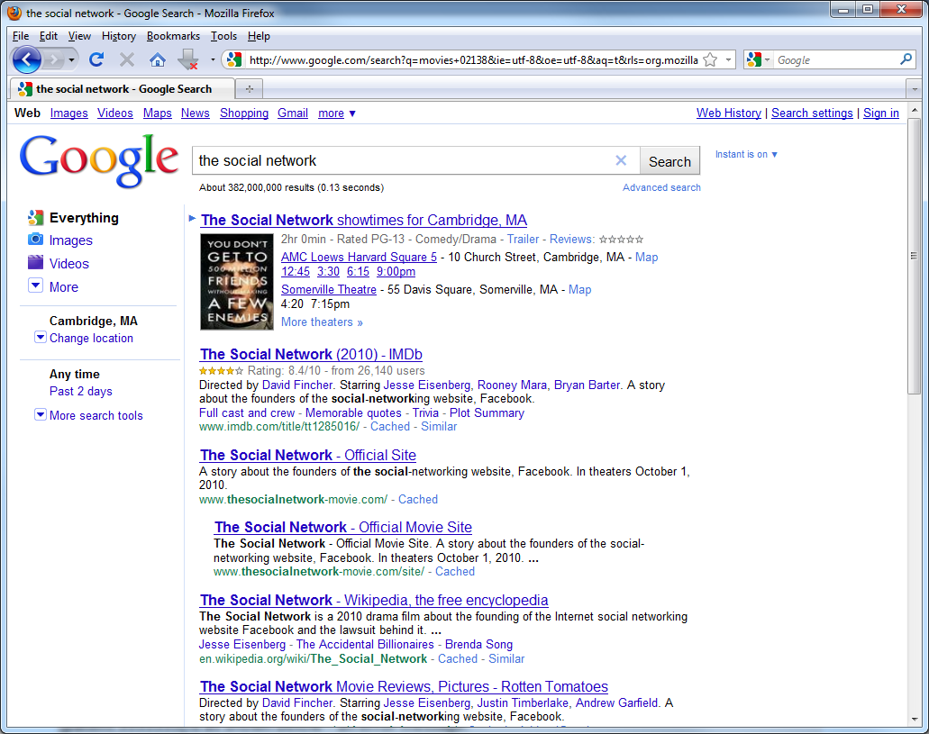Click the 9:00pm showtime link
The height and width of the screenshot is (734, 929).
(396, 271)
